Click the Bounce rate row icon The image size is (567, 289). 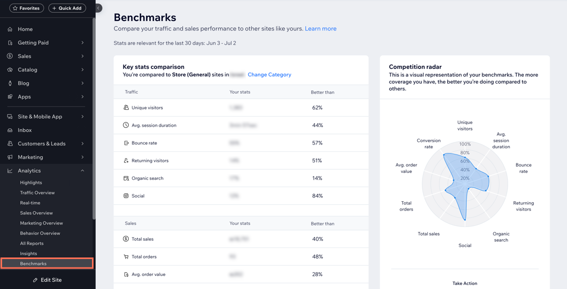pos(126,143)
